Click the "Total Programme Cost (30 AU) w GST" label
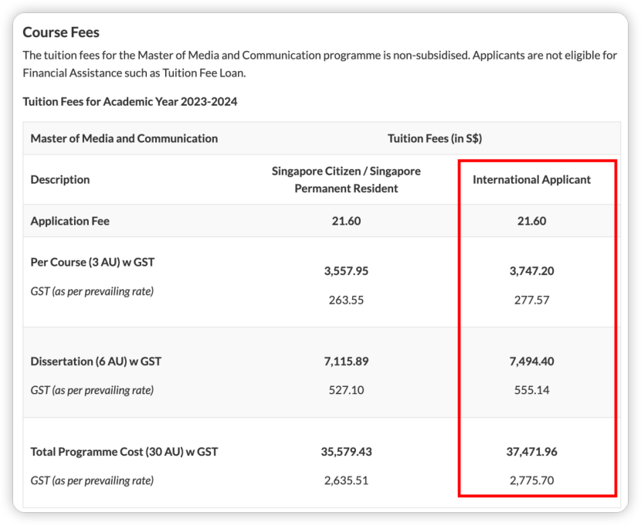Image resolution: width=641 pixels, height=526 pixels. coord(124,452)
